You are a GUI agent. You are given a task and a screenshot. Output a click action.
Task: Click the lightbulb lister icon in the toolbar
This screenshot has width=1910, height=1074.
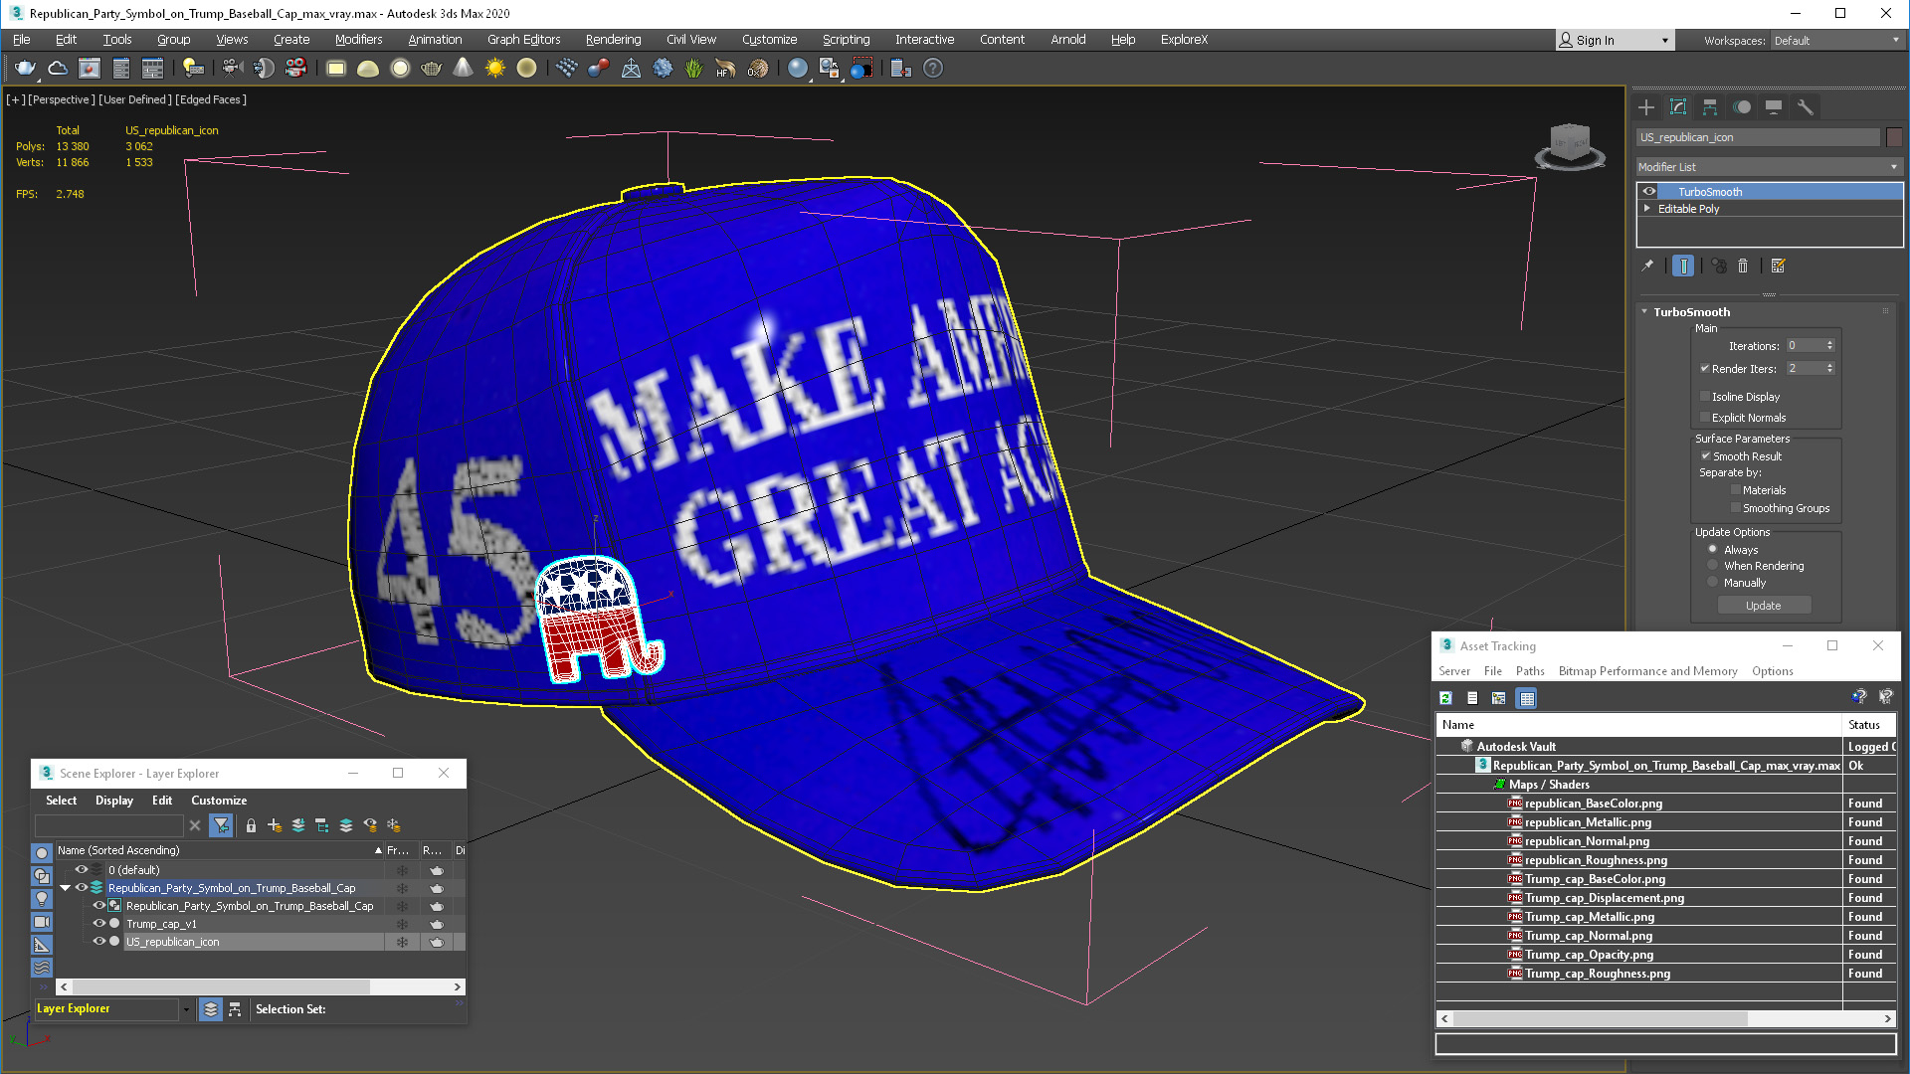point(193,69)
